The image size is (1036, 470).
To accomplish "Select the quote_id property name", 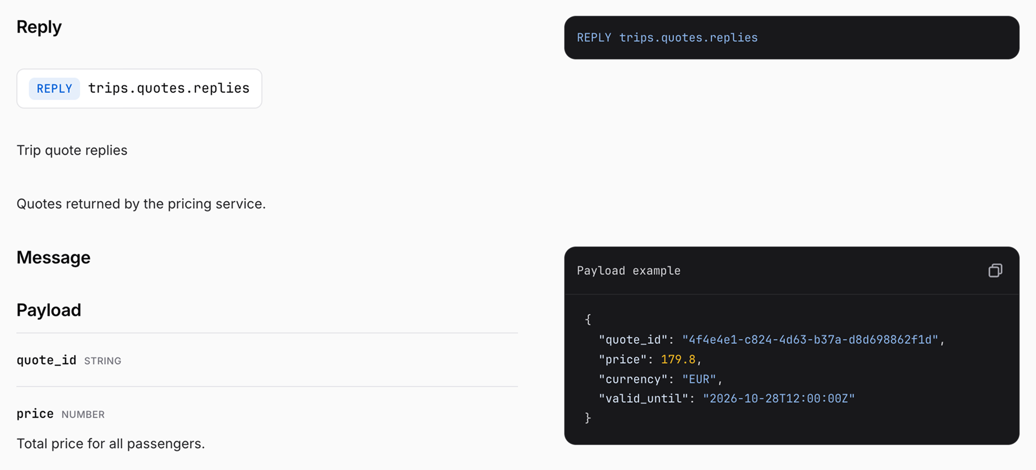I will coord(46,360).
